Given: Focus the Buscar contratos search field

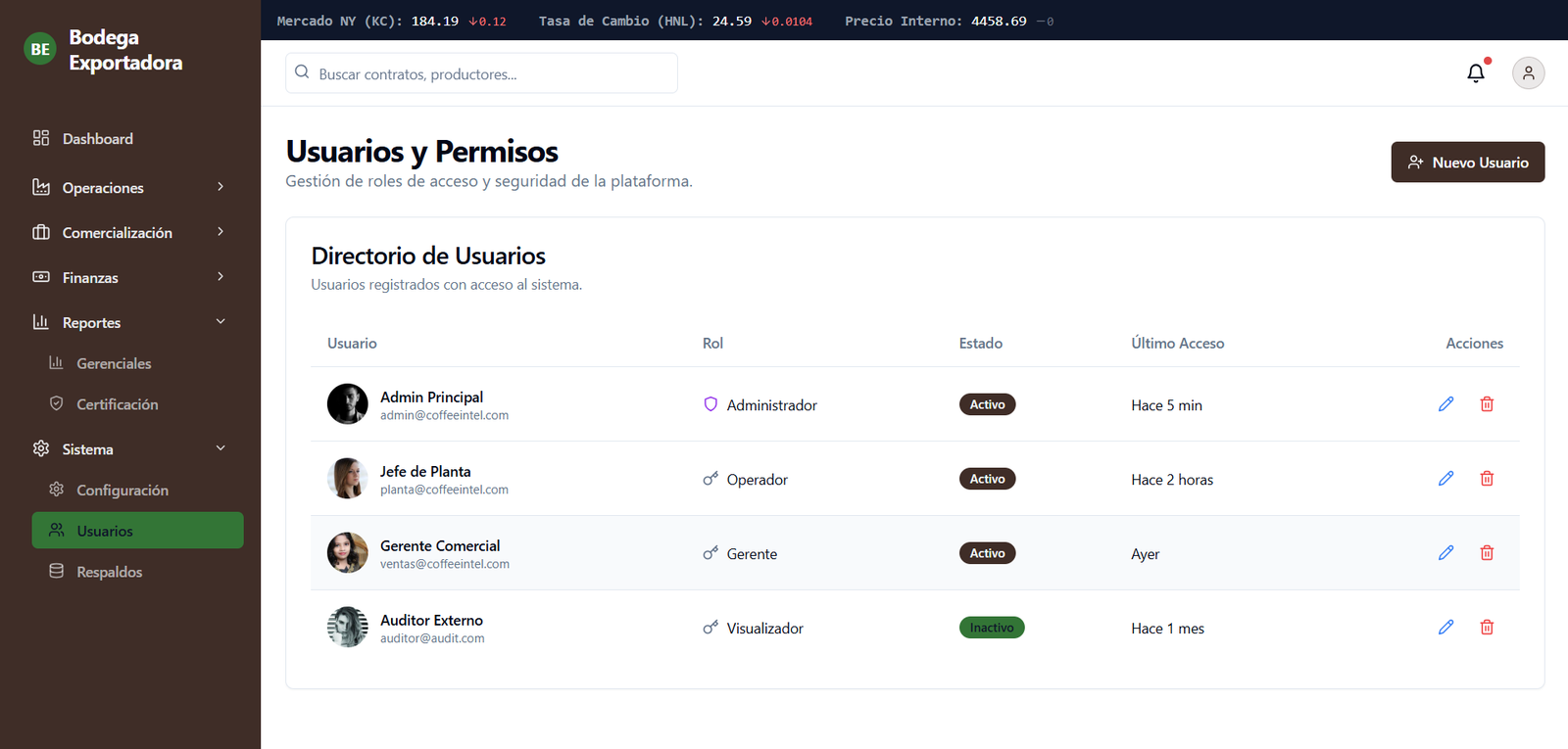Looking at the screenshot, I should [481, 73].
